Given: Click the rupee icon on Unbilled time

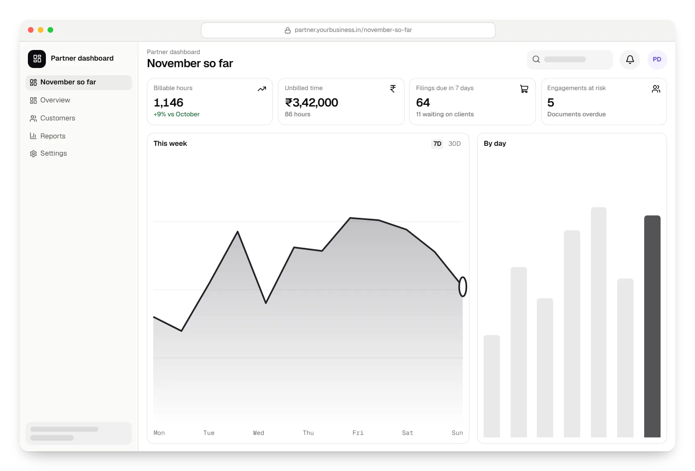Looking at the screenshot, I should coord(393,89).
